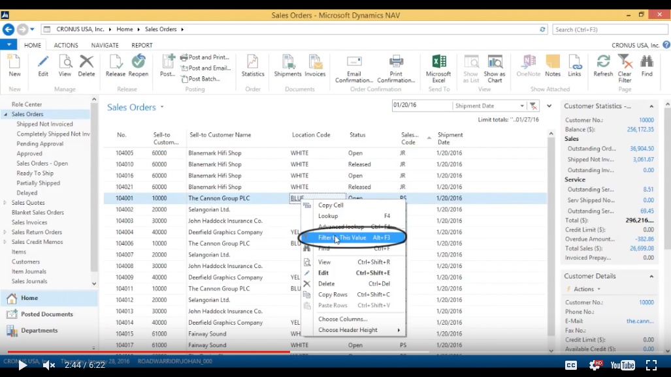Open the REPORT ribbon tab
The image size is (671, 377).
(142, 45)
